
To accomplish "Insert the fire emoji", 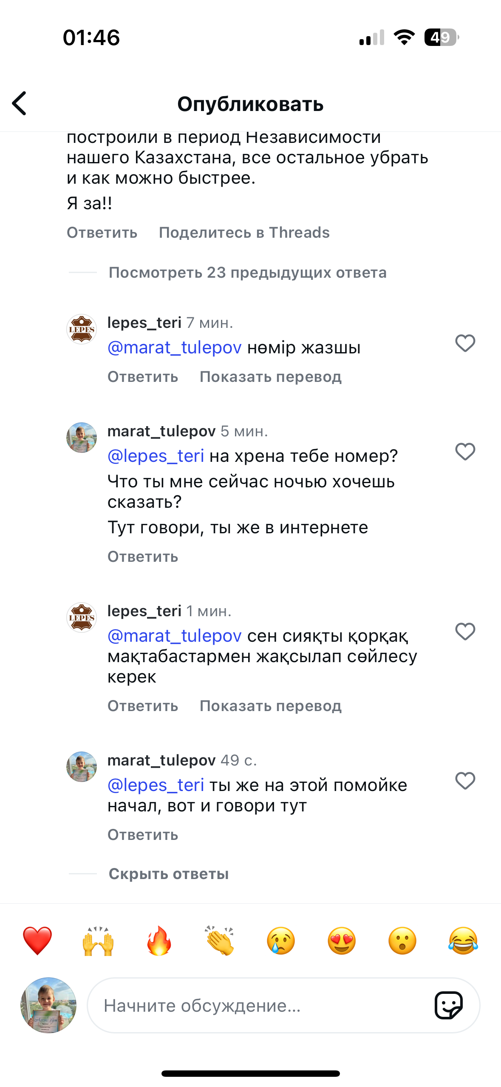I will [159, 941].
